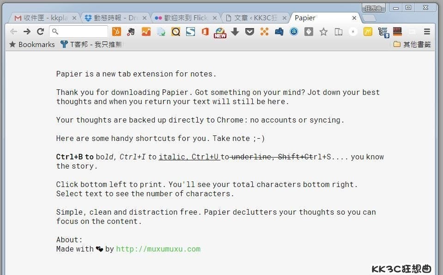Click the speedometer NEW extension icon
443x275 pixels.
point(220,33)
